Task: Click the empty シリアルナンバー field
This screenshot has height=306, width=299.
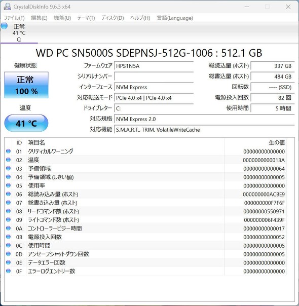Action: (154, 76)
